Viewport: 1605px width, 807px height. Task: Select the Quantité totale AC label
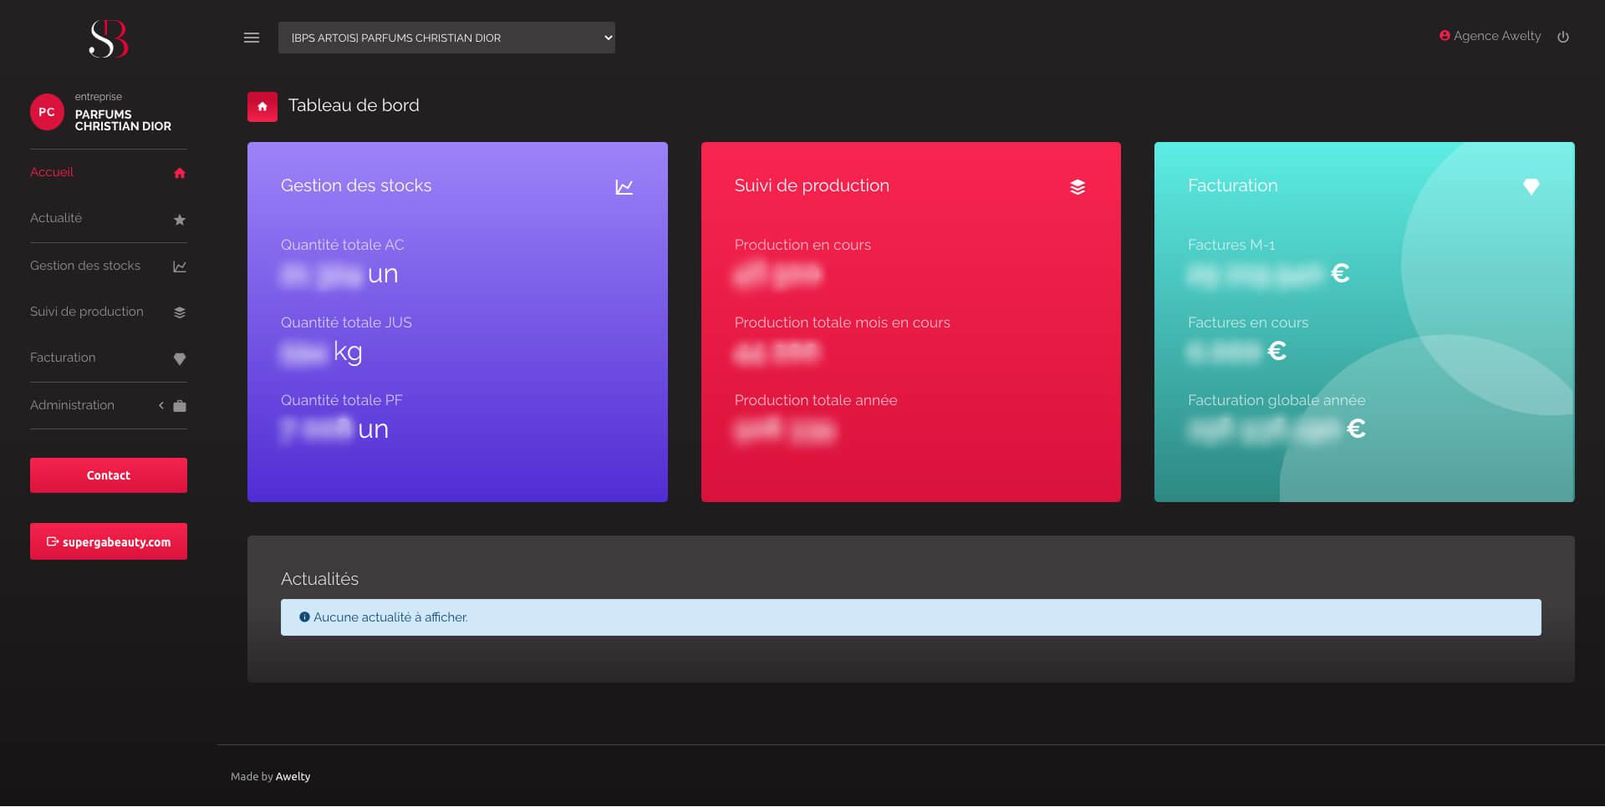[343, 245]
